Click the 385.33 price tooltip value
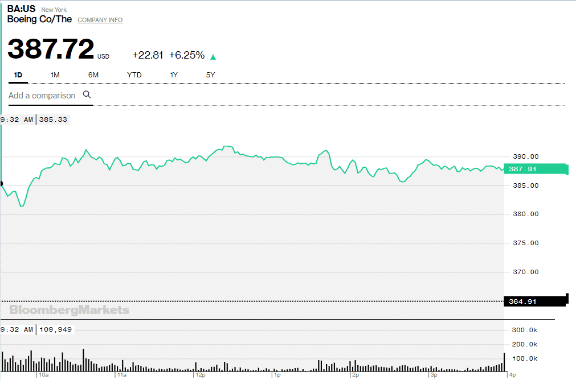 53,119
